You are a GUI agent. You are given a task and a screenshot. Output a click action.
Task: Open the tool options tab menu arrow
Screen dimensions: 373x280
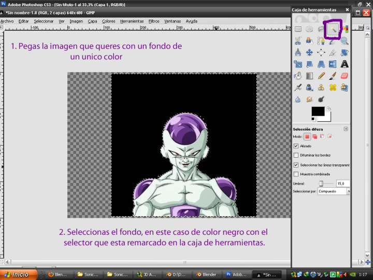pyautogui.click(x=346, y=129)
